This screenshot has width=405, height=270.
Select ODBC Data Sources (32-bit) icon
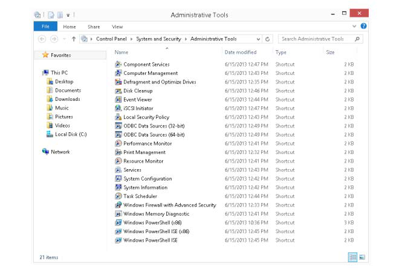(118, 126)
